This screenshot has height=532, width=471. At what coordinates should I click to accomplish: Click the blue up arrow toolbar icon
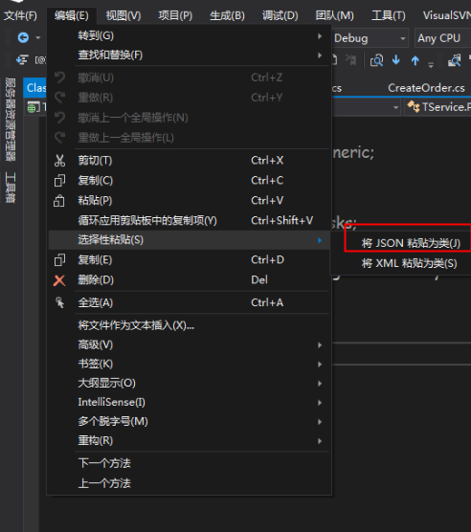tap(415, 60)
